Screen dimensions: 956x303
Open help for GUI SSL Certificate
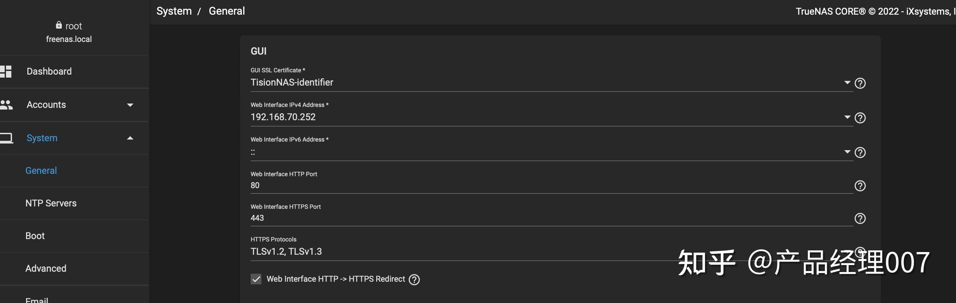click(x=861, y=83)
